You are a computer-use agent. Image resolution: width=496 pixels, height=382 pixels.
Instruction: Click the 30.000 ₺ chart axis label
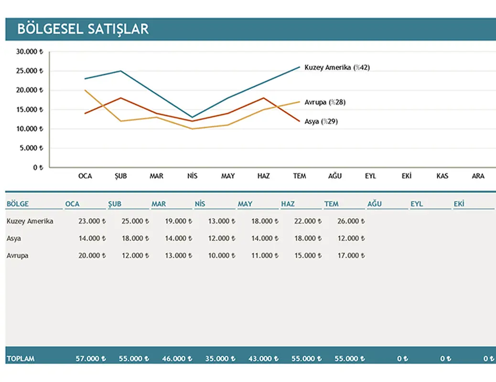pos(30,52)
